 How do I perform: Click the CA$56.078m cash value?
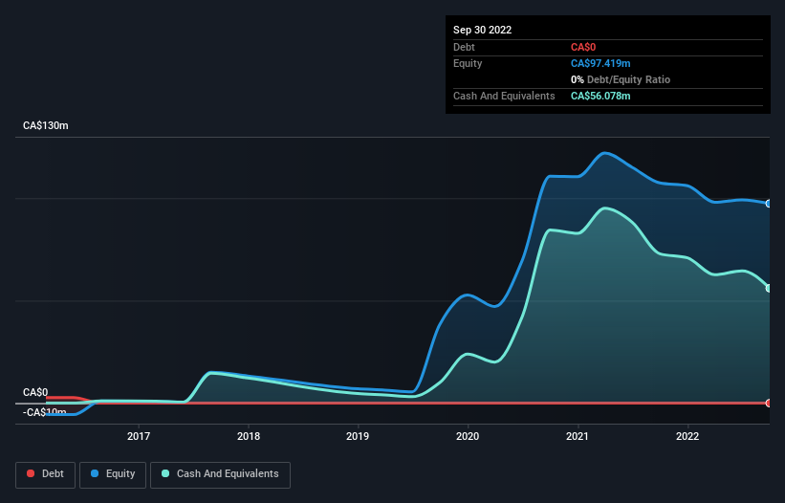(x=600, y=96)
